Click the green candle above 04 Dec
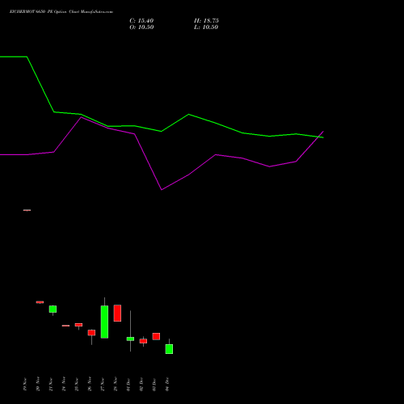The width and height of the screenshot is (404, 404). pos(169,349)
